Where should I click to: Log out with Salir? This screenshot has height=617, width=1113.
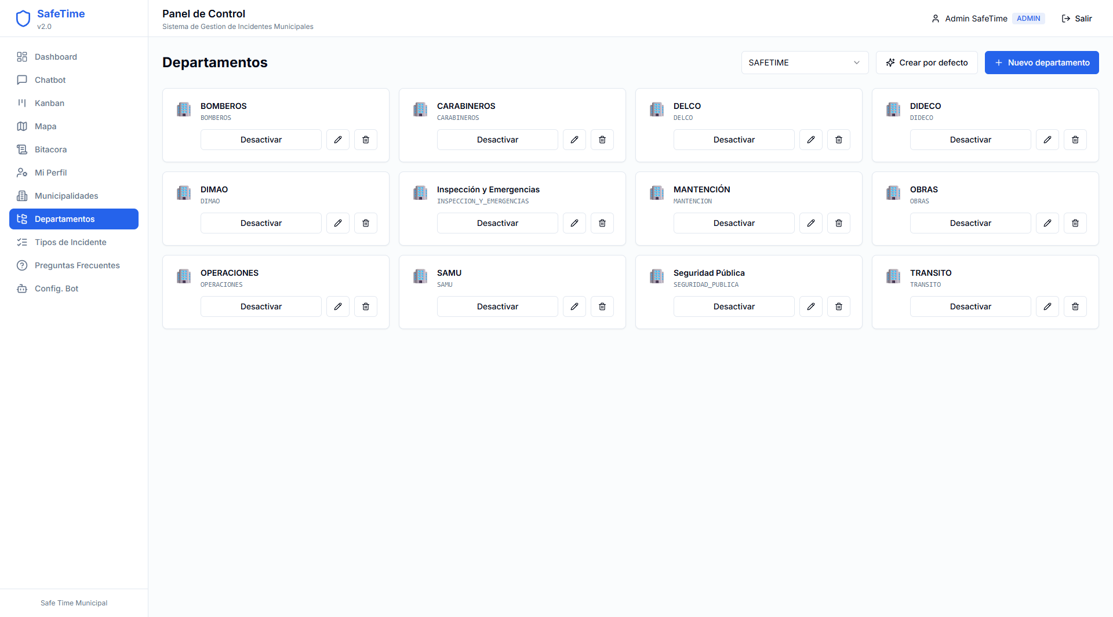(x=1076, y=19)
